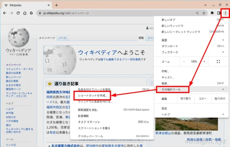Open the extensions puzzle icon
The width and height of the screenshot is (230, 147).
coord(212,13)
